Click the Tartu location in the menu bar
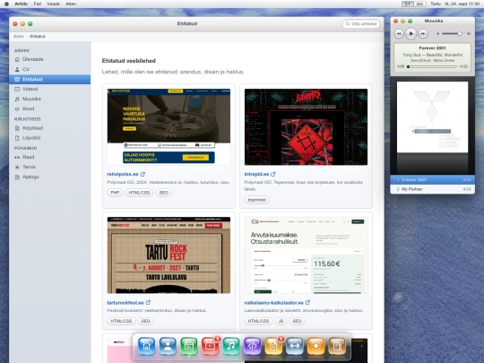This screenshot has height=363, width=484. click(x=436, y=4)
